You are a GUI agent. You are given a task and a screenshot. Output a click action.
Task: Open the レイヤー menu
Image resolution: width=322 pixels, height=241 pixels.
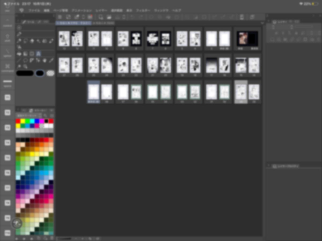point(101,10)
